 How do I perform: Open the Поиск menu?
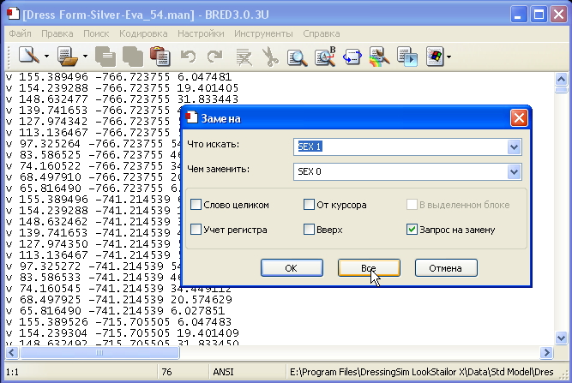96,33
